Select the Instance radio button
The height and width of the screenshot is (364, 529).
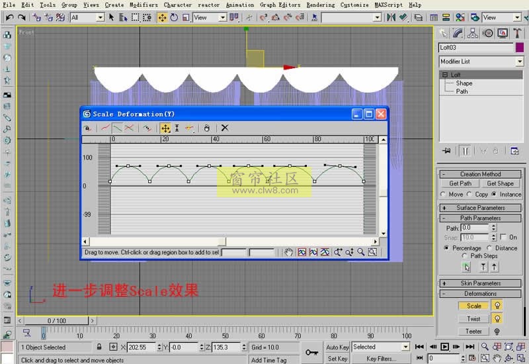point(494,194)
